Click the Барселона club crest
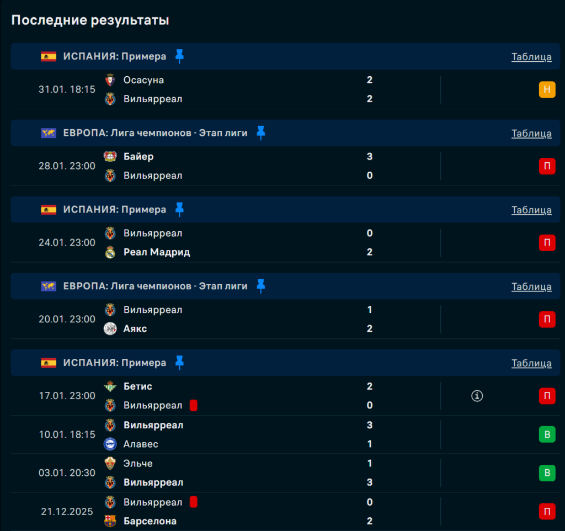Viewport: 565px width, 531px height. [x=110, y=521]
